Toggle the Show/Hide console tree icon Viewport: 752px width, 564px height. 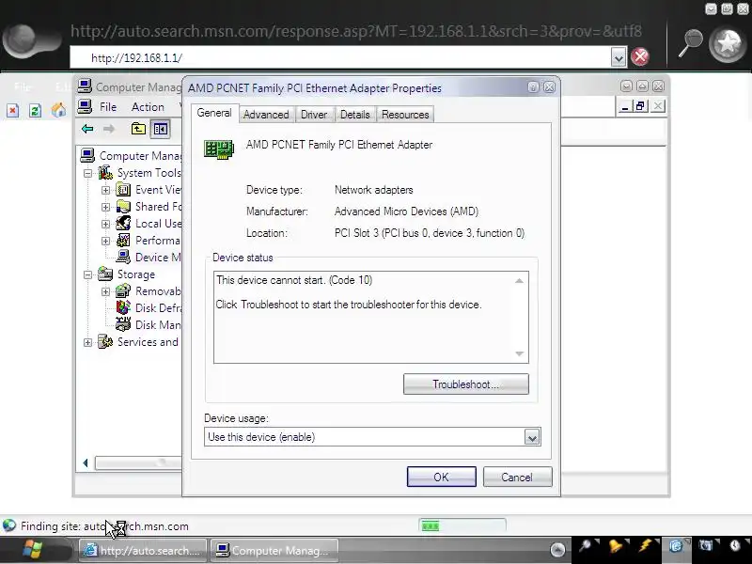(160, 129)
